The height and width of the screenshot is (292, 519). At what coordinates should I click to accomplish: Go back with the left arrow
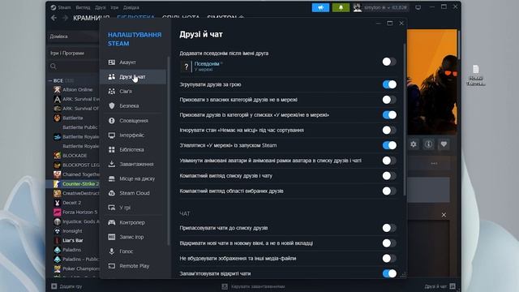54,18
